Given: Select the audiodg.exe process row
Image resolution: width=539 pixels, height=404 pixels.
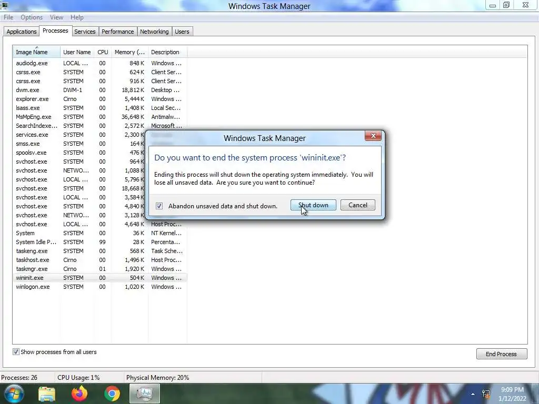Looking at the screenshot, I should [100, 63].
